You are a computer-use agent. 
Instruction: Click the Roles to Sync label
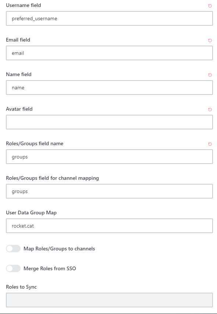[x=21, y=287]
